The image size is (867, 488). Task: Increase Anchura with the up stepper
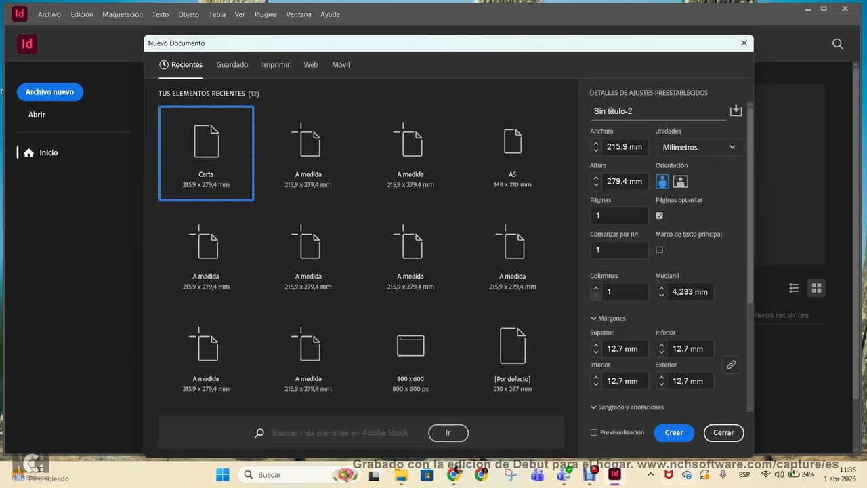point(596,144)
